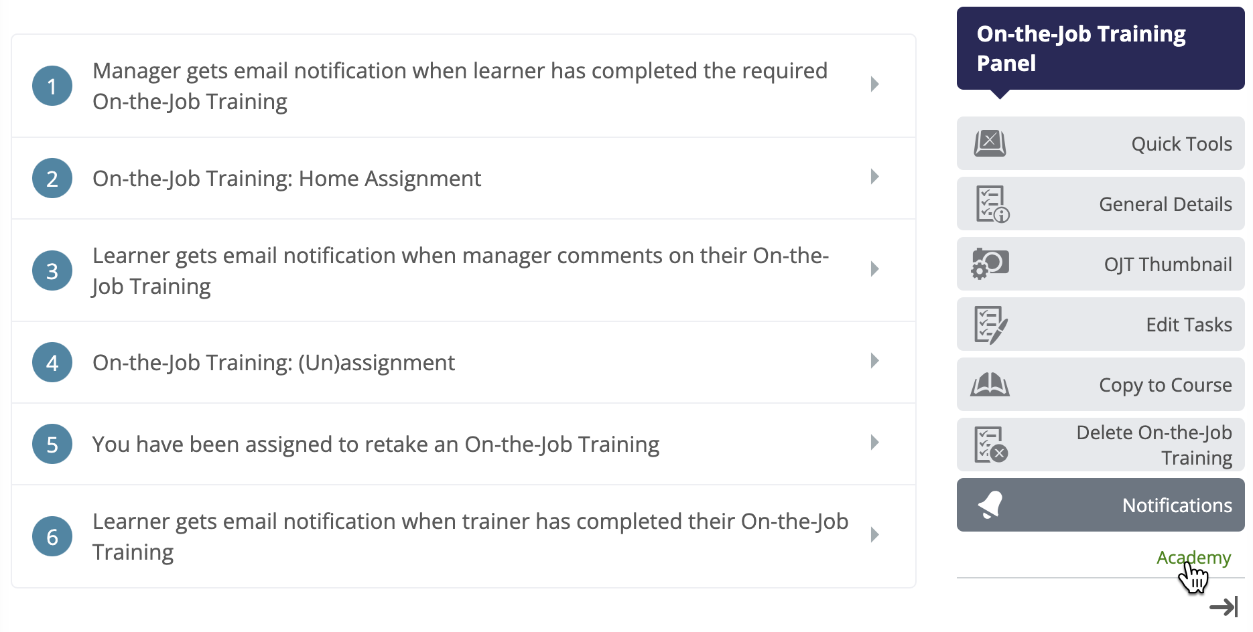
Task: Select Notifications menu item
Action: tap(1101, 505)
